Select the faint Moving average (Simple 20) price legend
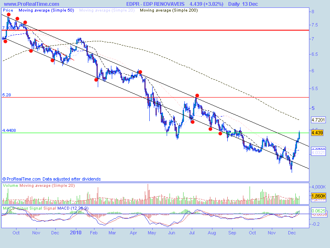Viewport: 330px width, 248px height. (x=107, y=10)
